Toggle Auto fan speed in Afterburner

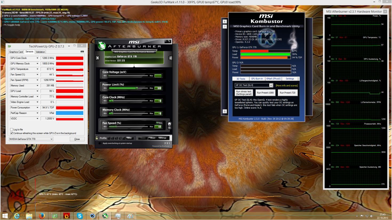[x=159, y=123]
